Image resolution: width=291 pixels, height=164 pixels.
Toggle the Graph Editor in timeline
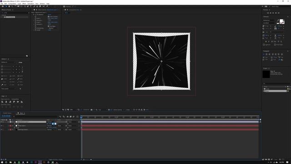pyautogui.click(x=77, y=117)
